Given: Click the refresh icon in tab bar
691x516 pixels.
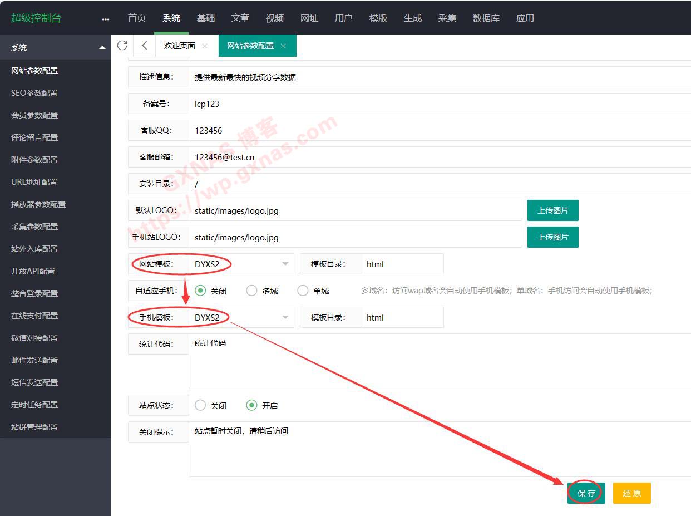Looking at the screenshot, I should 122,46.
